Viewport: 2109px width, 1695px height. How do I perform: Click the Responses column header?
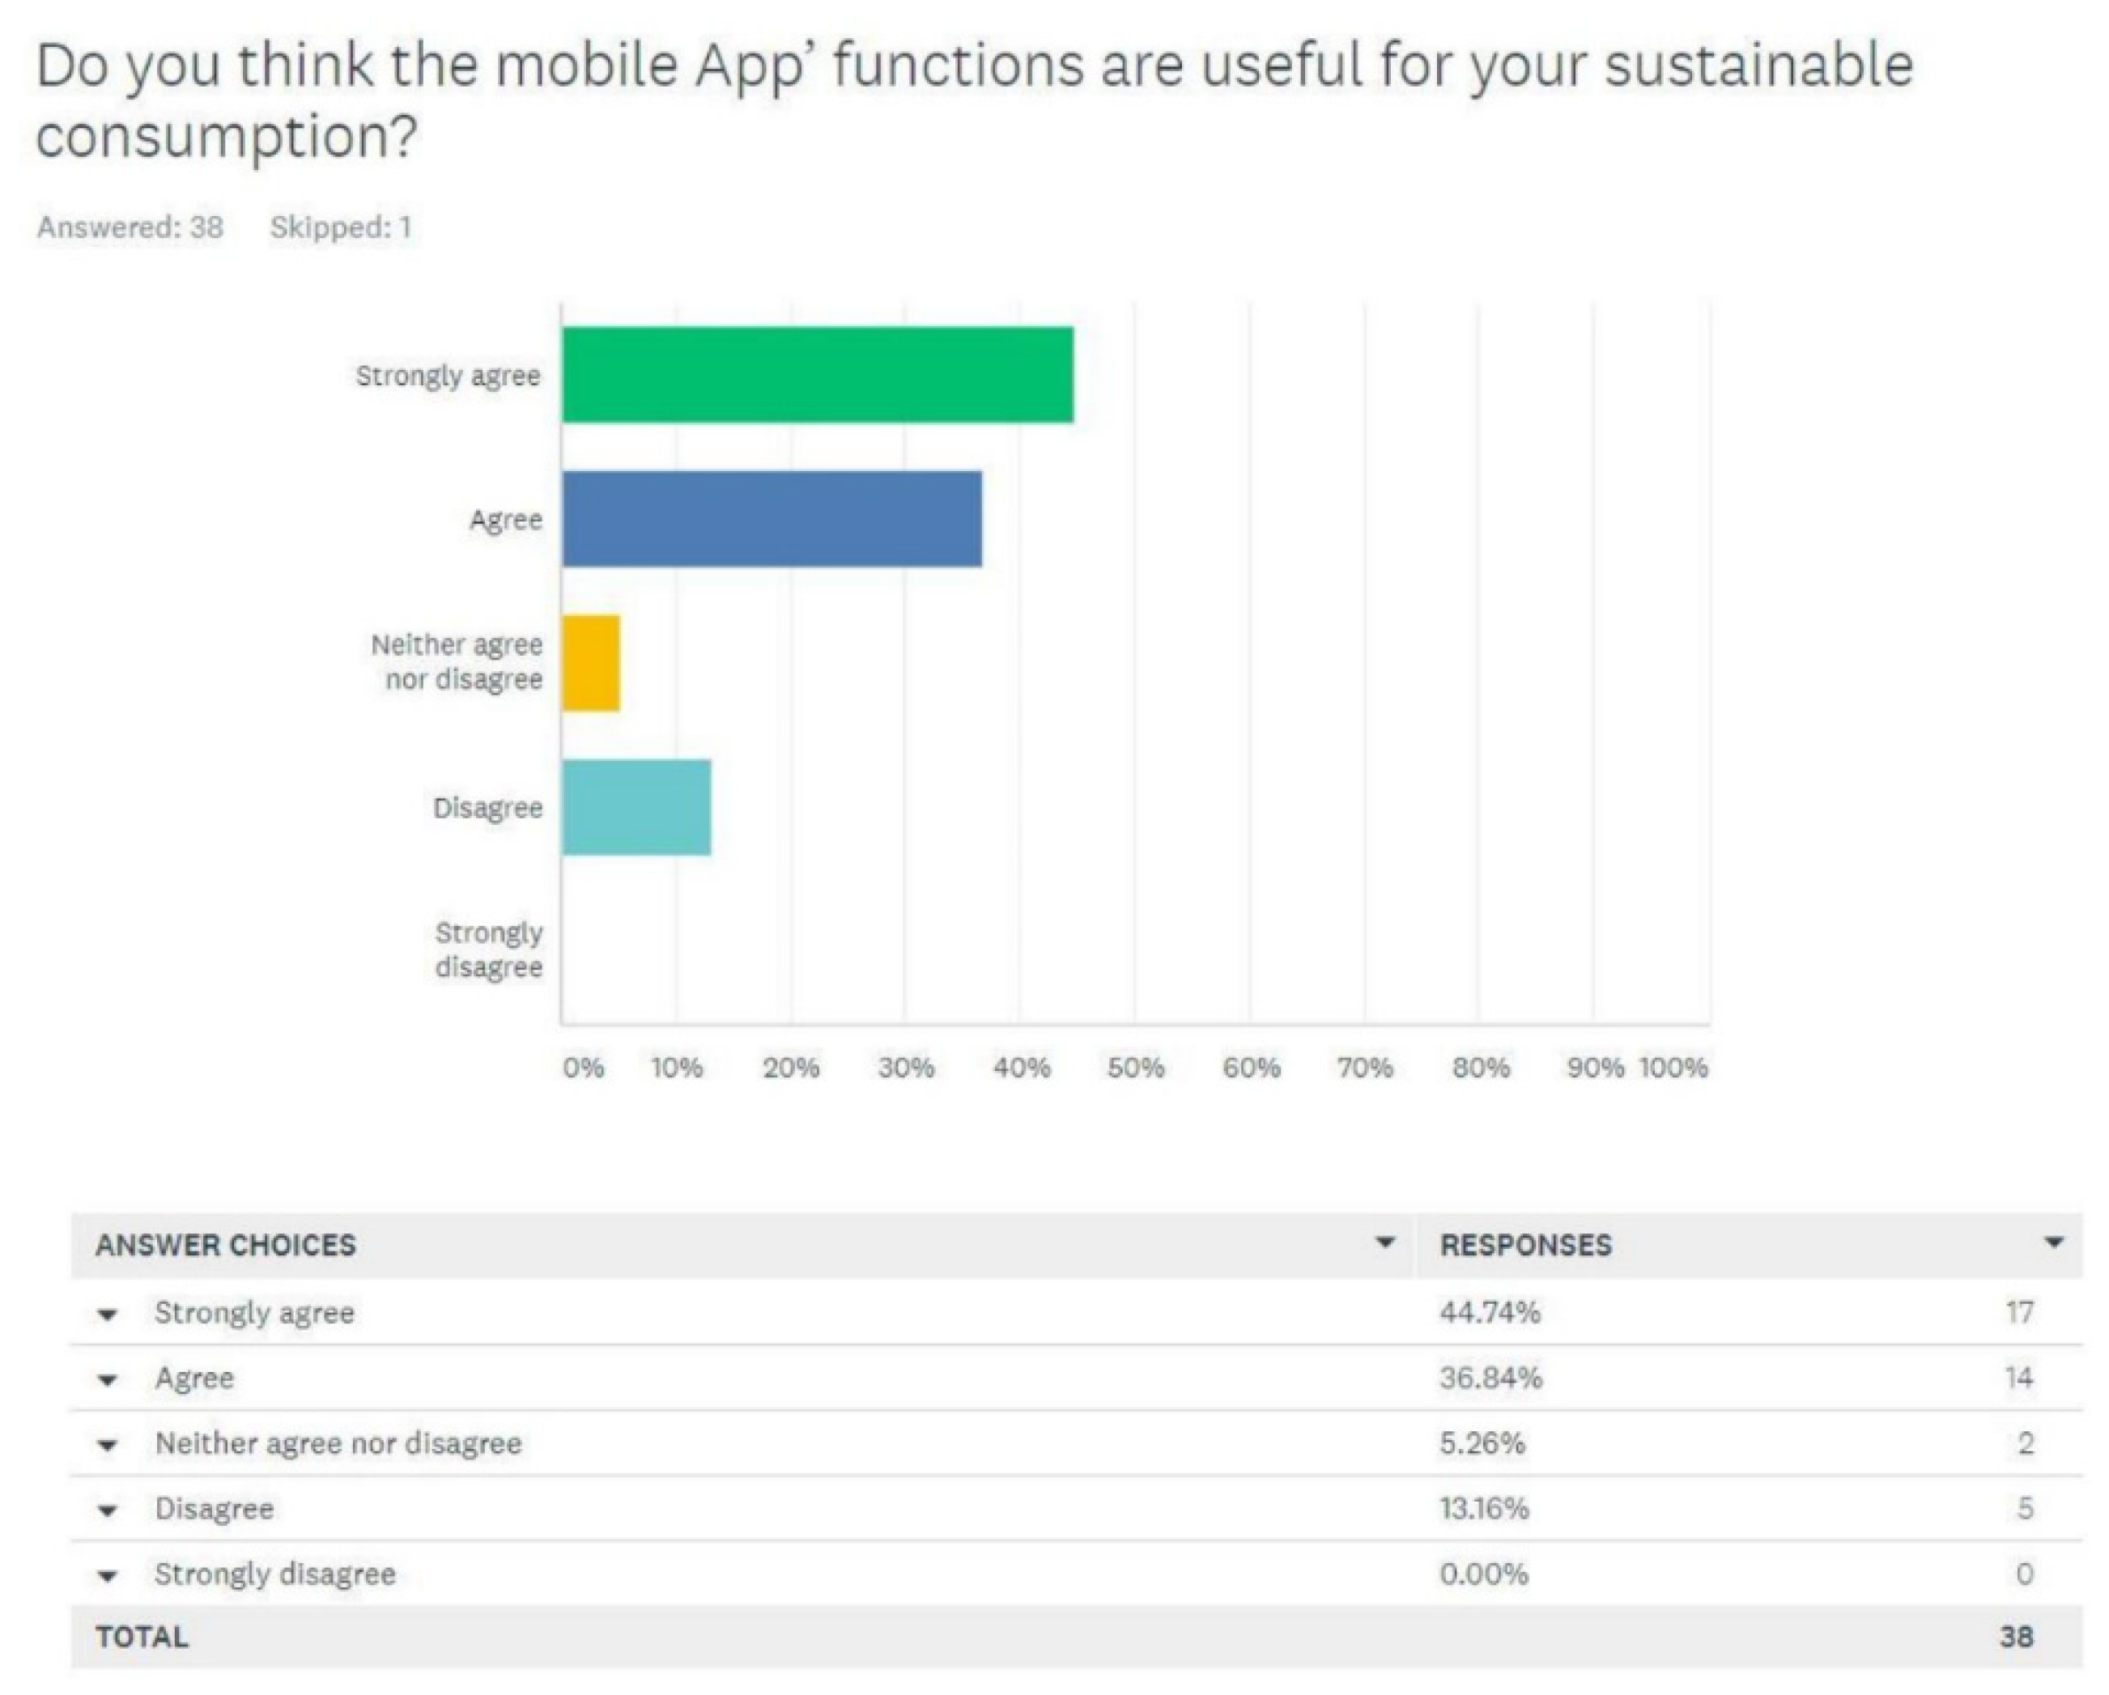point(1525,1245)
